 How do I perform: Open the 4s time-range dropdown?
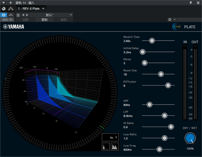tap(110, 138)
